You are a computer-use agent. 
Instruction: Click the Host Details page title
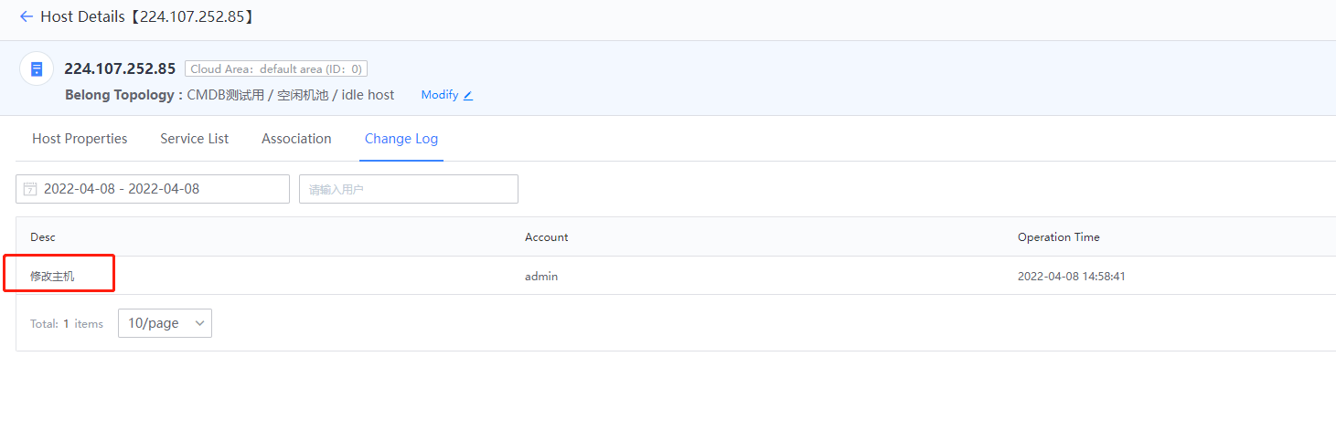click(147, 16)
